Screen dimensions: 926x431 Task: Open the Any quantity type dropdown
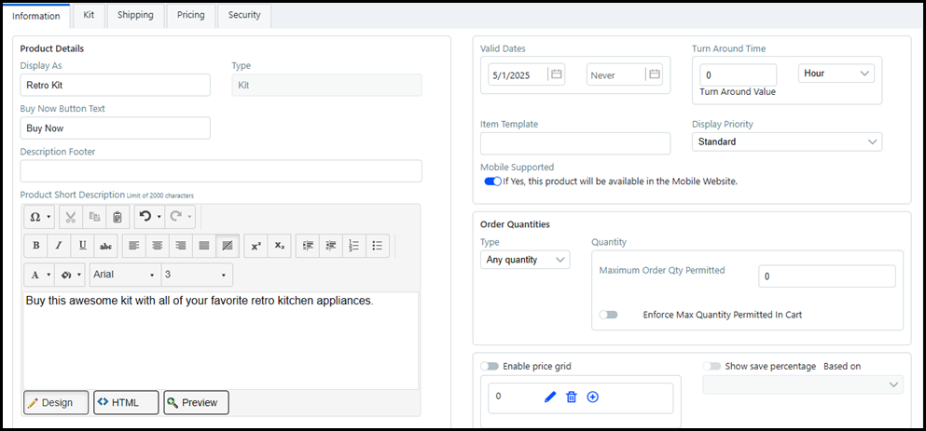point(524,260)
